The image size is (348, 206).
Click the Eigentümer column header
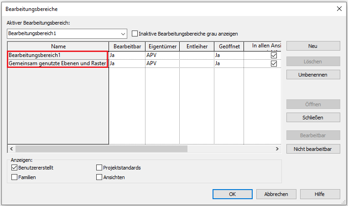[x=162, y=46]
